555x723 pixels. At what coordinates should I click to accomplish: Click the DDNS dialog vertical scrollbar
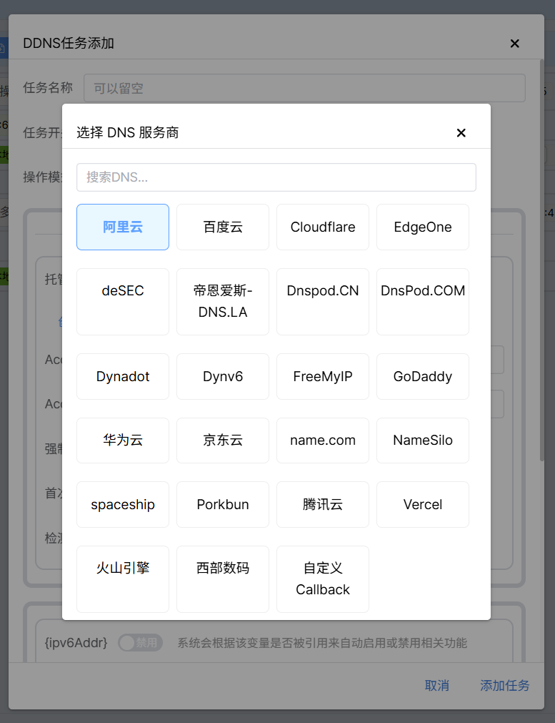(x=541, y=260)
